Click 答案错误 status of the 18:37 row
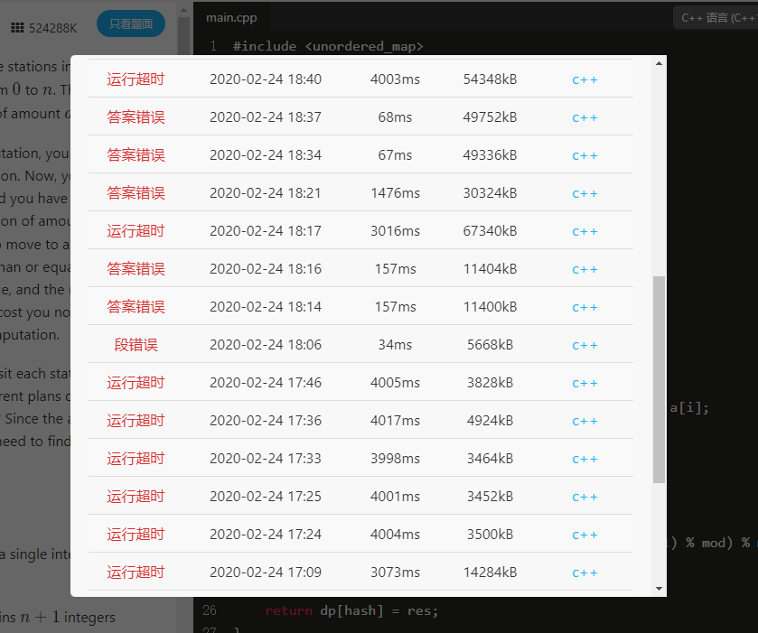The width and height of the screenshot is (758, 633). tap(136, 116)
